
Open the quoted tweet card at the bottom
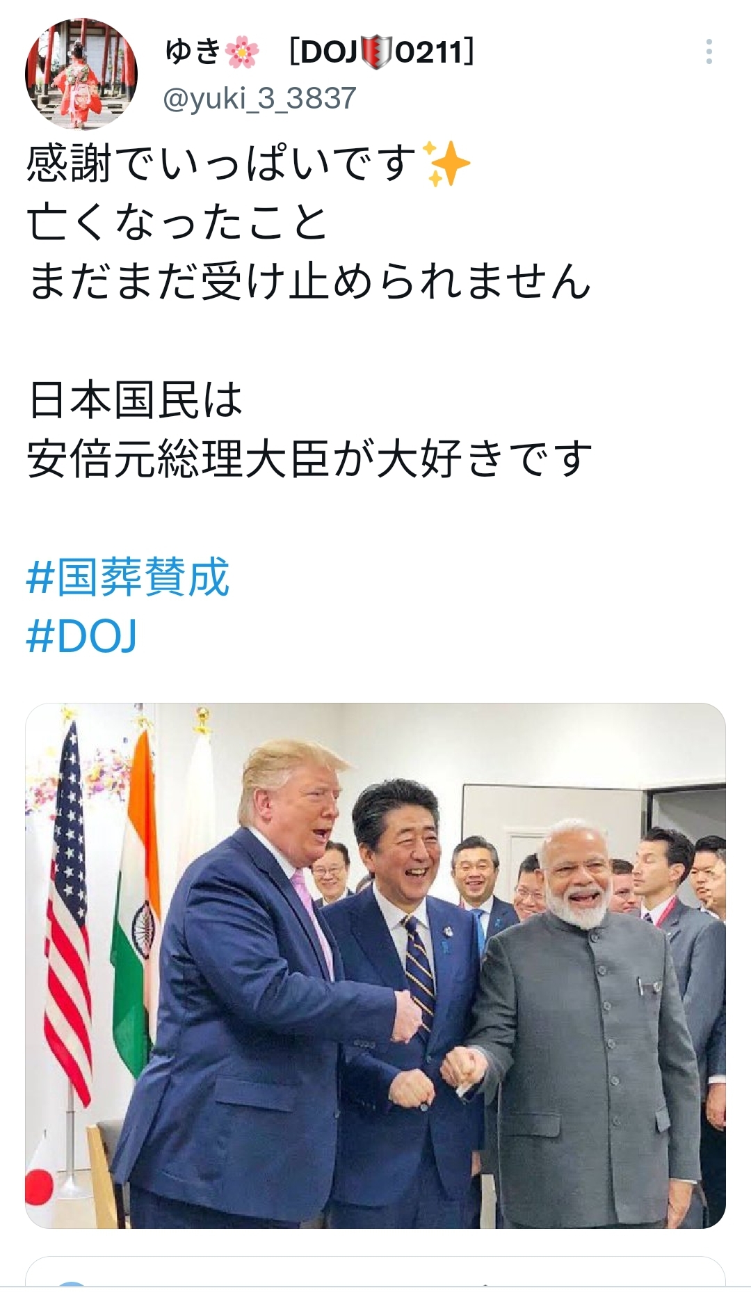tap(375, 1275)
